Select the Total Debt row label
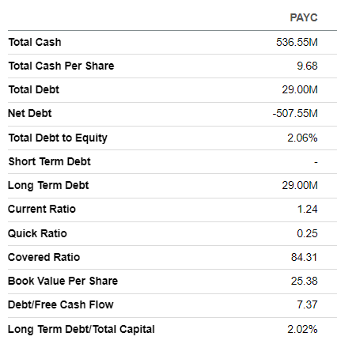The height and width of the screenshot is (344, 337). (x=34, y=89)
